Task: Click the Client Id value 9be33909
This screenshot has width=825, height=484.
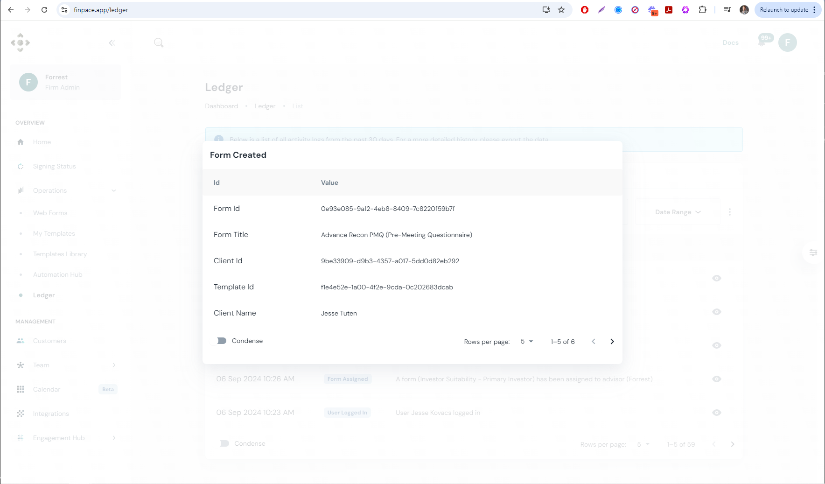Action: click(x=390, y=261)
